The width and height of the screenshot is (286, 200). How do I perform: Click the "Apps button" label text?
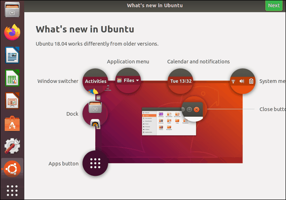click(64, 164)
